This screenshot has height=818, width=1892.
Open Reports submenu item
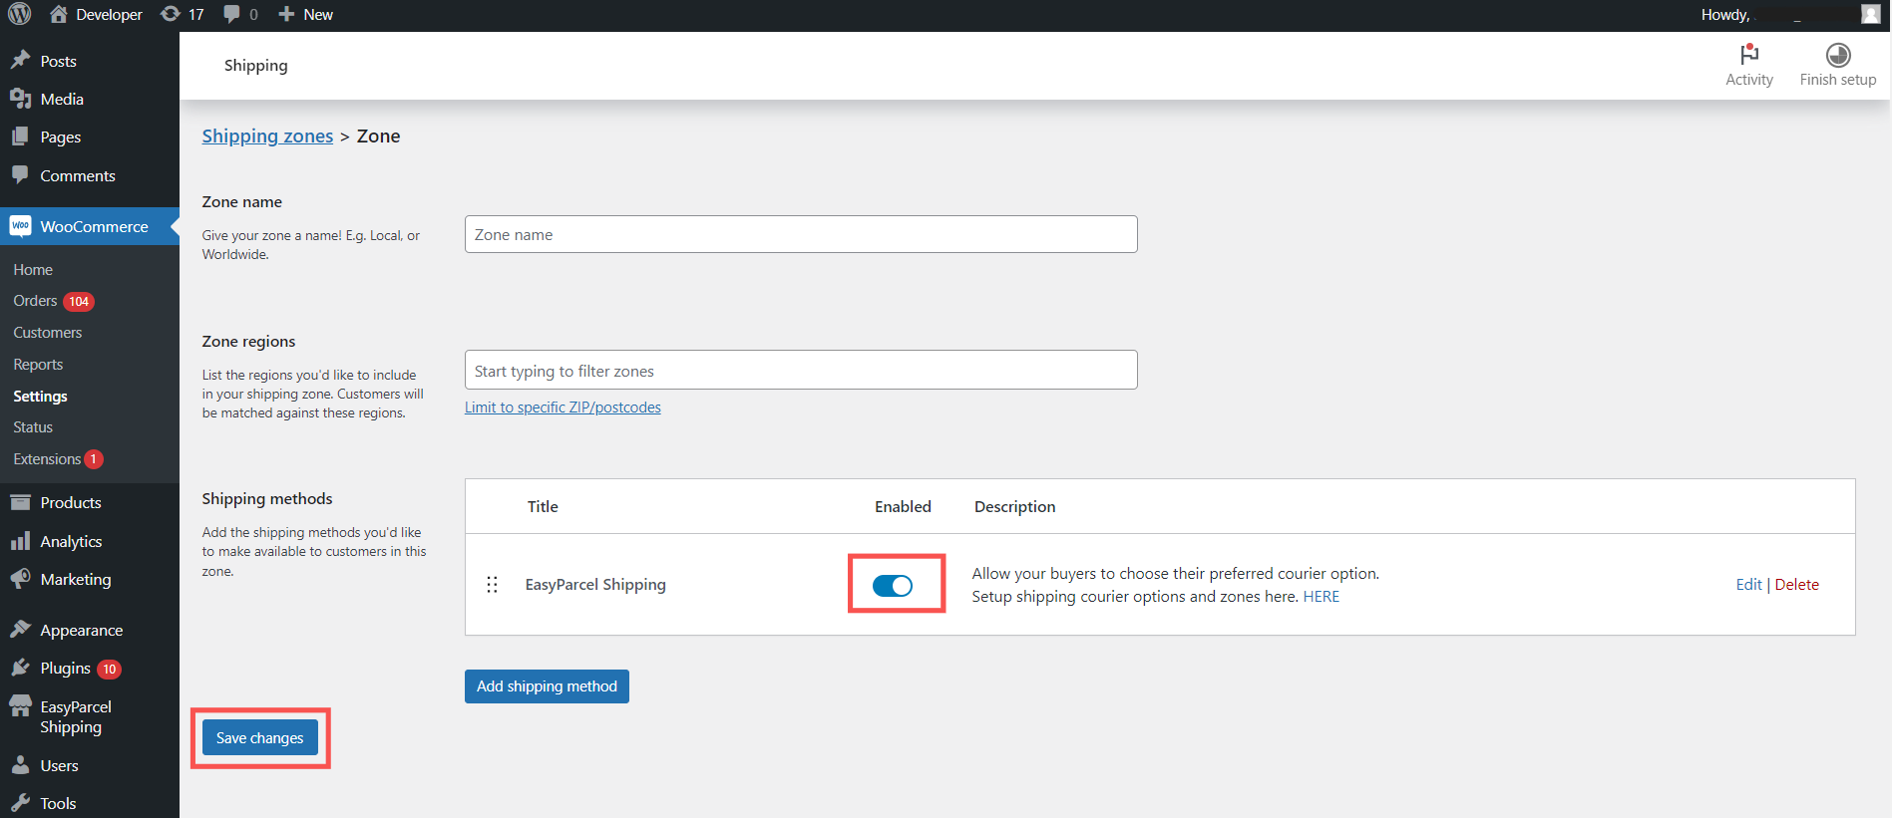point(38,365)
